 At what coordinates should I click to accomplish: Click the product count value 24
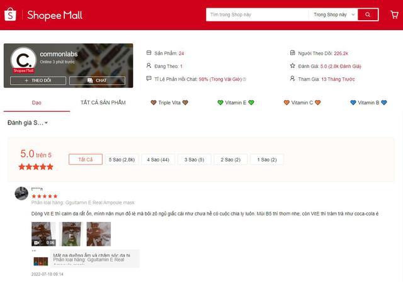(x=181, y=53)
